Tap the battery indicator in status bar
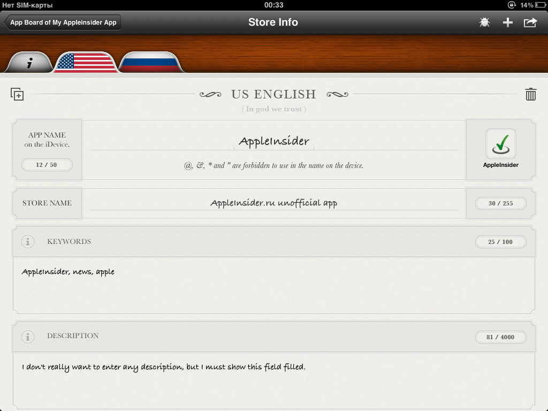 [541, 5]
